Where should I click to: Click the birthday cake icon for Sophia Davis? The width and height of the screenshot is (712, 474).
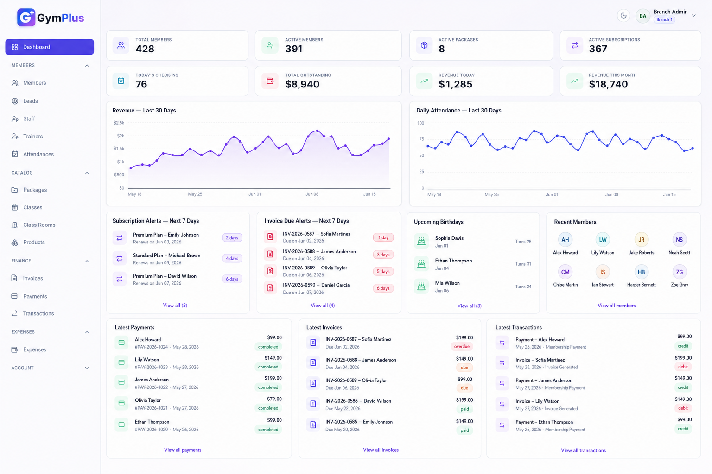(421, 241)
